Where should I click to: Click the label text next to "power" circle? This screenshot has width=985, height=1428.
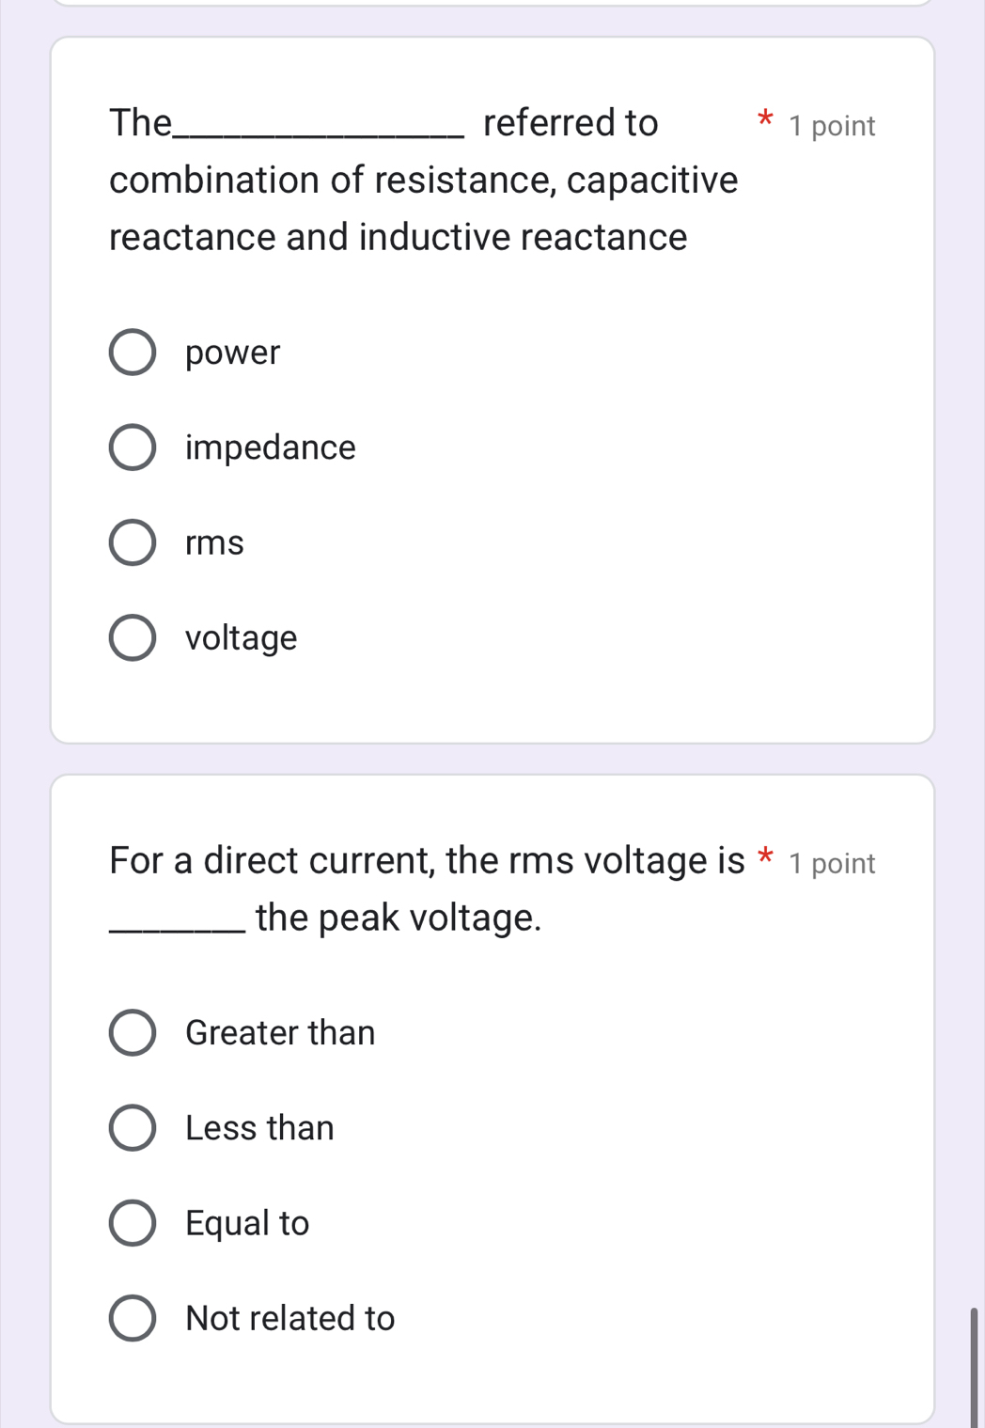coord(231,353)
